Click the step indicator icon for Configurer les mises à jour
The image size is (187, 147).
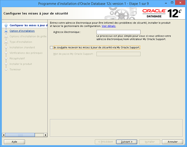(x=6, y=25)
